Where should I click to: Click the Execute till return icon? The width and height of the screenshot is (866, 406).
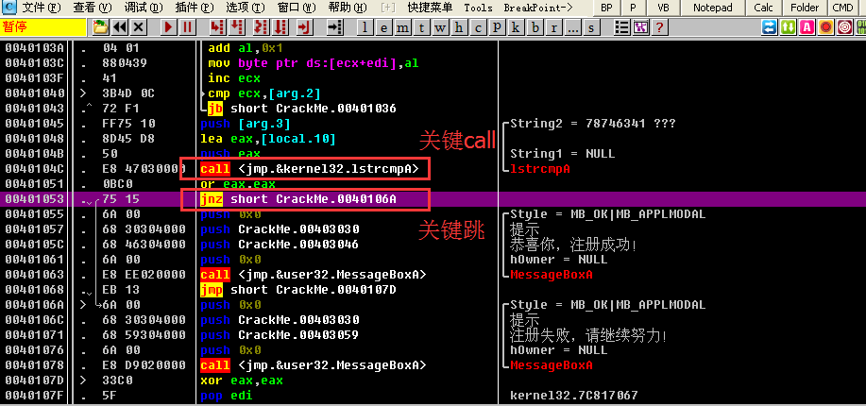coord(303,27)
